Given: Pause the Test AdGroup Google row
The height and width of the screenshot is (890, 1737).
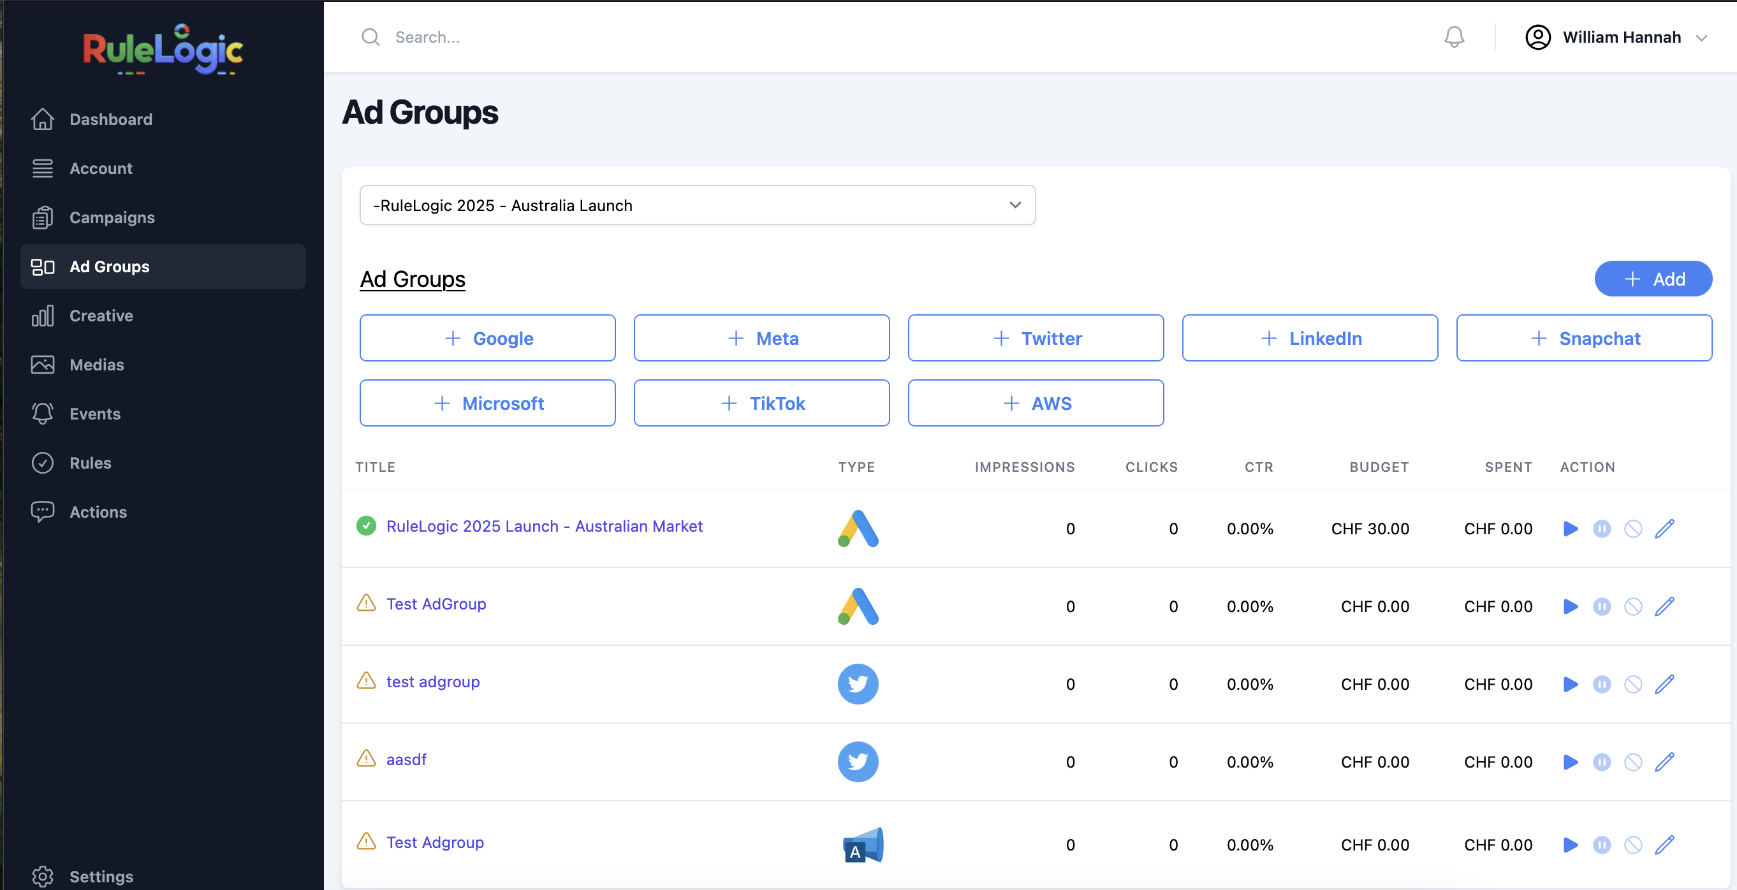Looking at the screenshot, I should [1602, 606].
